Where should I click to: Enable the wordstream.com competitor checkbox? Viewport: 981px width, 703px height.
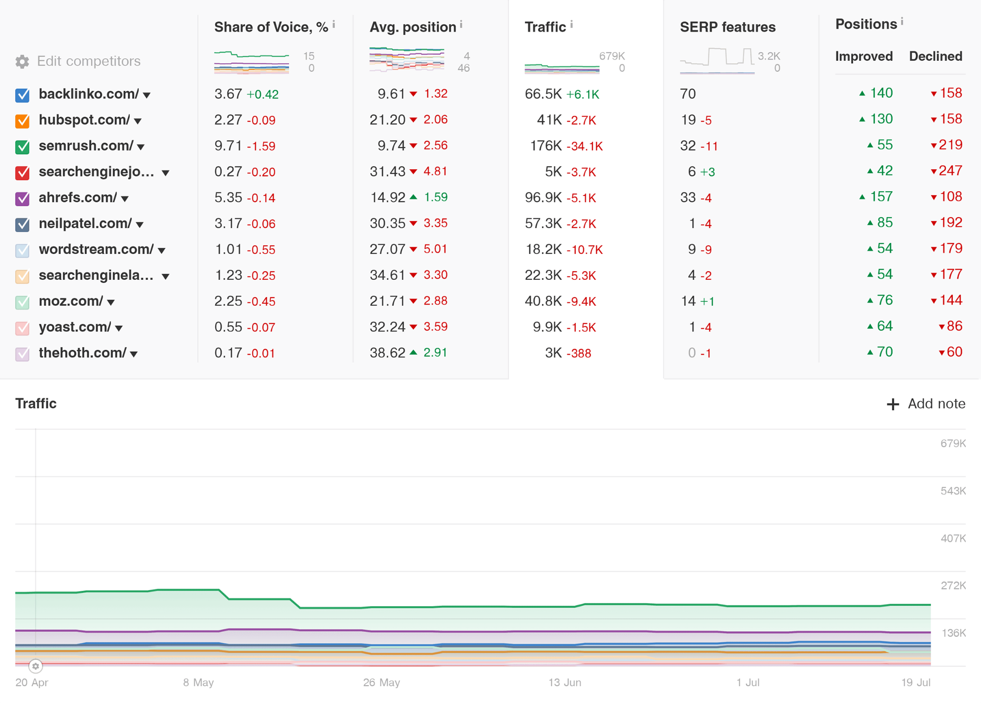(x=22, y=249)
